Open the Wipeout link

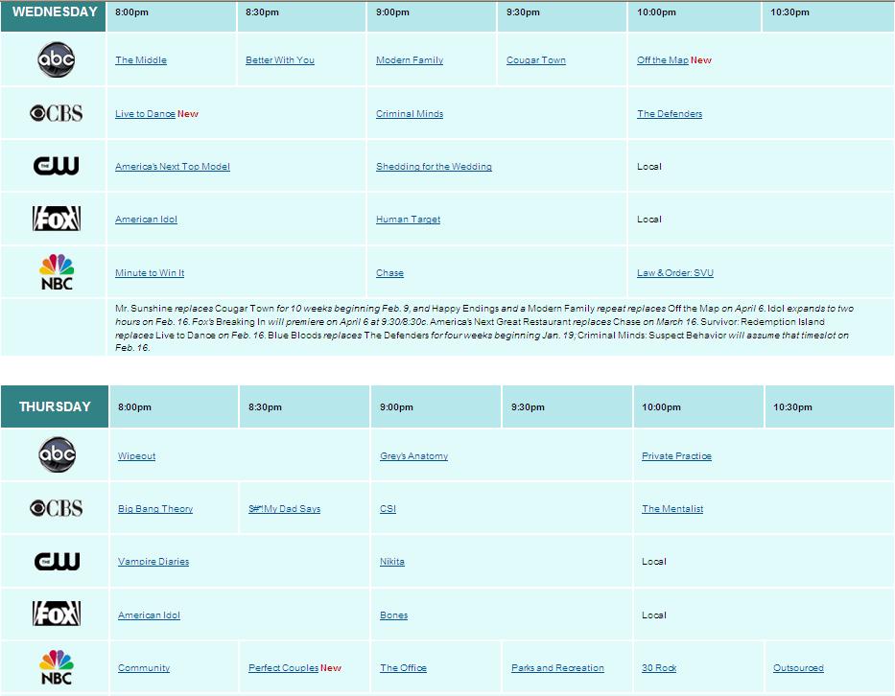coord(136,455)
